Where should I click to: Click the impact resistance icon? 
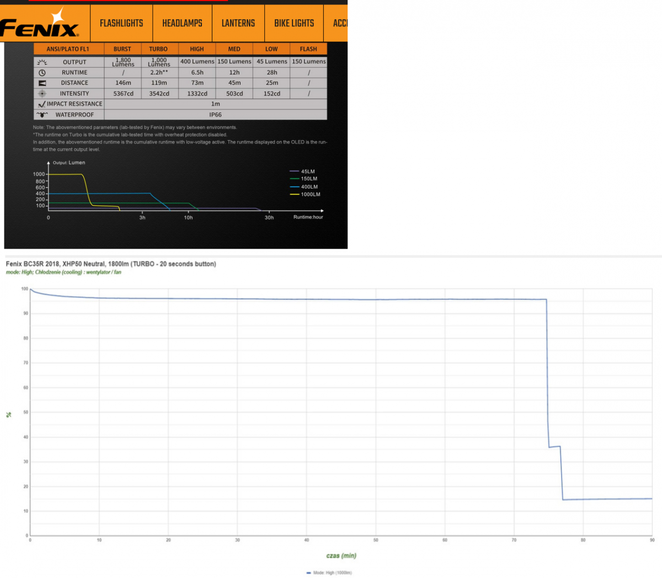(x=42, y=104)
